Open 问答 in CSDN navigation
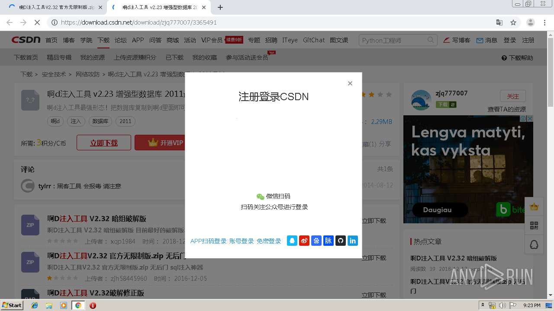Screen dimensions: 554x311 coord(155,40)
